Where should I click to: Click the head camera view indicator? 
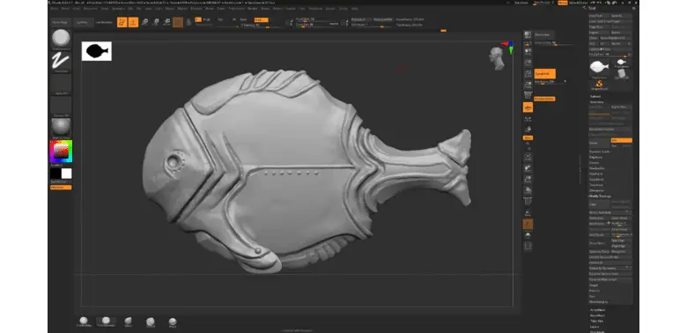coord(497,58)
